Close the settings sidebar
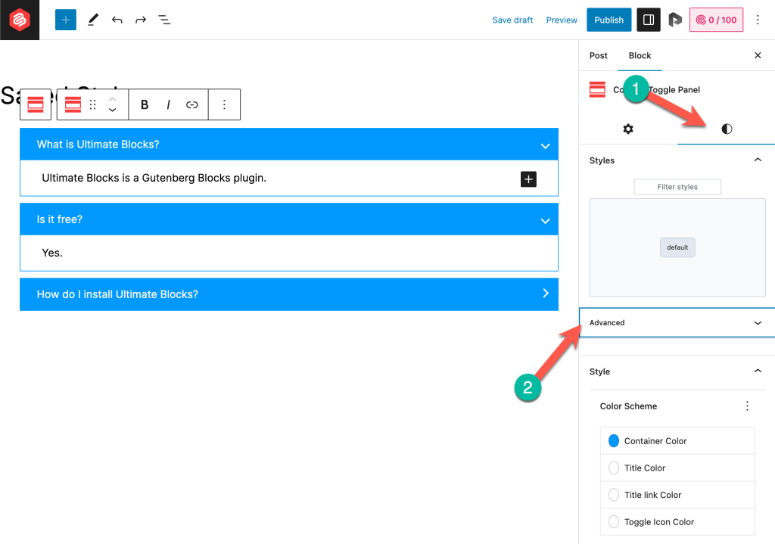 coord(758,55)
